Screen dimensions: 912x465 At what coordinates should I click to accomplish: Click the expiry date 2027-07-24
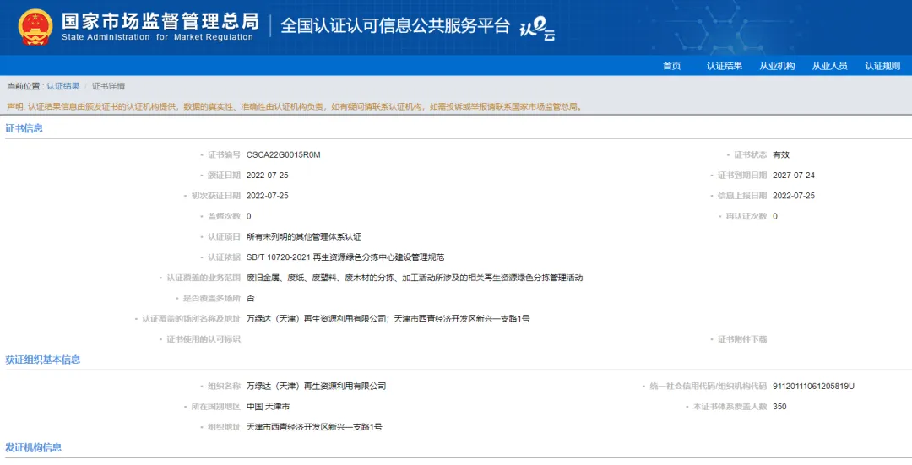click(x=794, y=175)
